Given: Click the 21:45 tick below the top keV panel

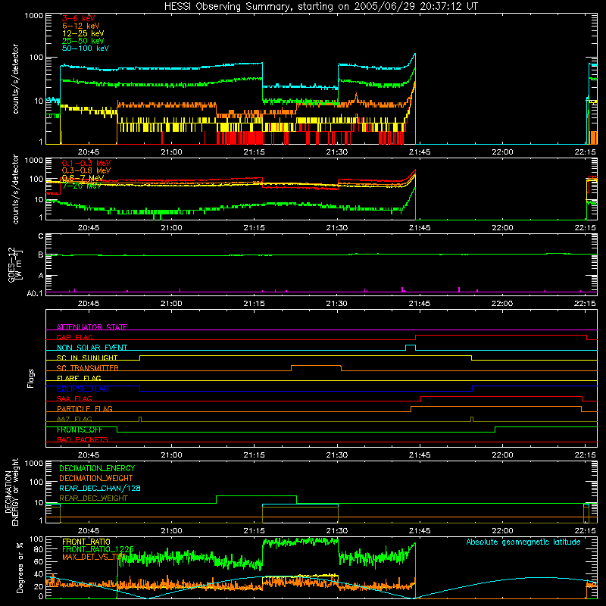Looking at the screenshot, I should tap(420, 152).
